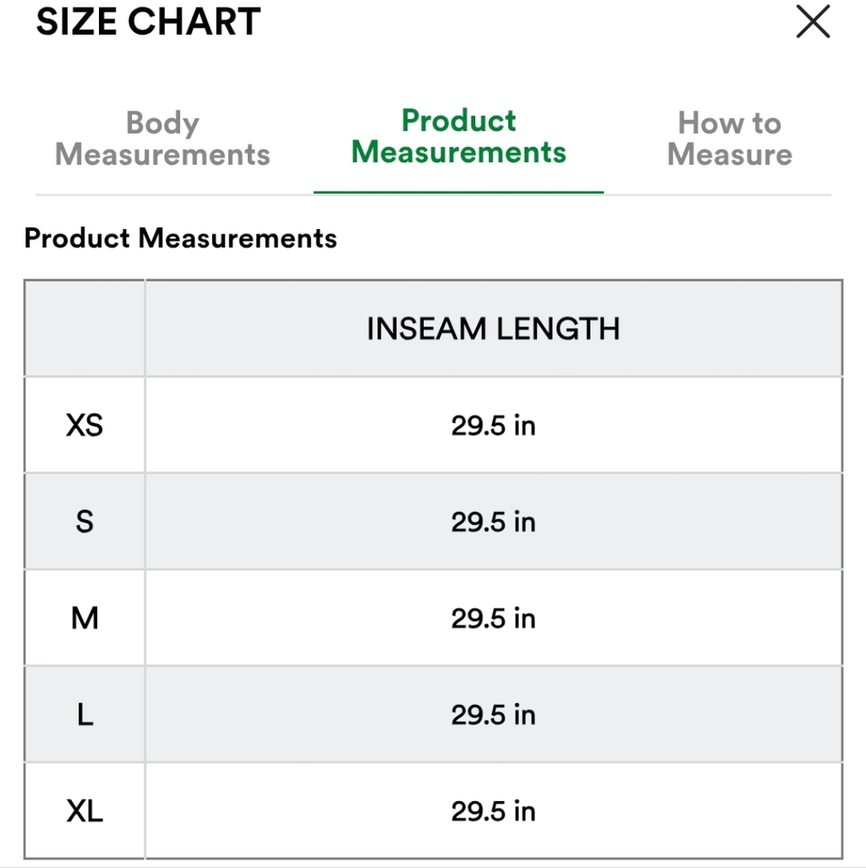Click the M size row label

[x=84, y=618]
